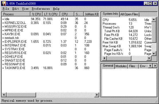Select the DDHELP.EXE process row

click(51, 57)
